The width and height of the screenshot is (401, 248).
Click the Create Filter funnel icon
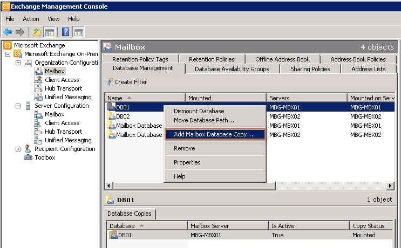(108, 82)
